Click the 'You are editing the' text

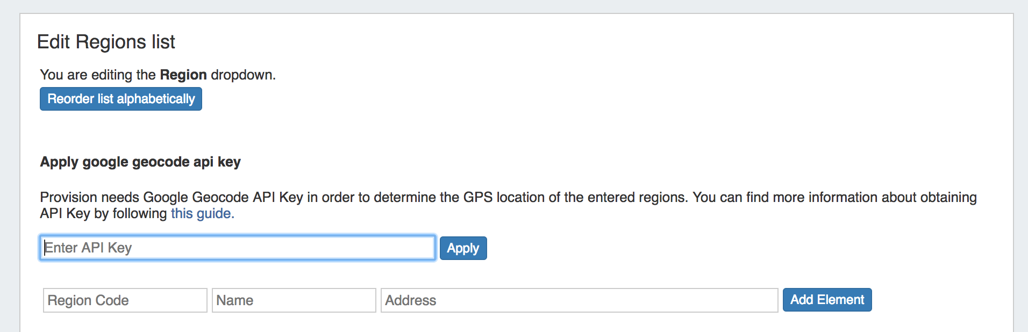tap(98, 75)
